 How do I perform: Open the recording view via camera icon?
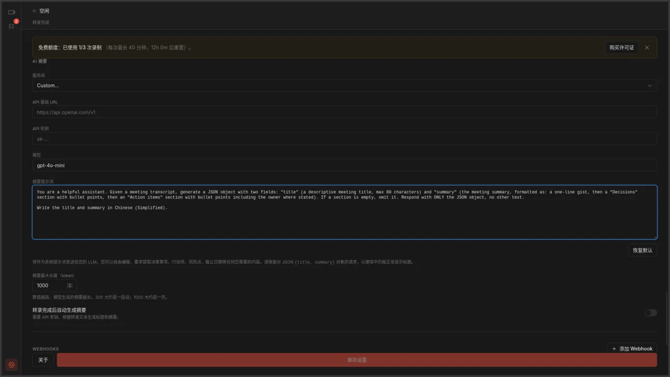(12, 12)
